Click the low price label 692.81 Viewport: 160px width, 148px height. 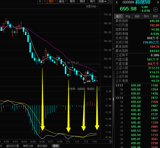click(90, 81)
